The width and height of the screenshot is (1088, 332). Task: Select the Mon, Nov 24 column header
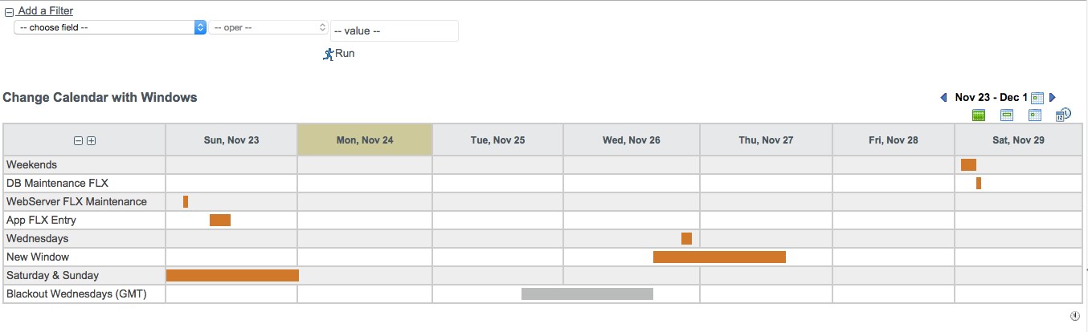pos(365,140)
